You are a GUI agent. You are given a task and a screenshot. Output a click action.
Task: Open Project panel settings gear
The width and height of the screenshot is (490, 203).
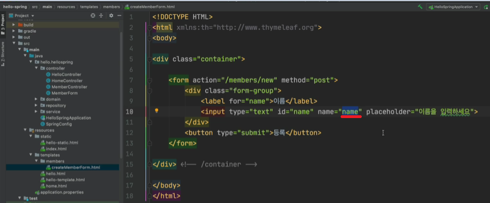111,15
